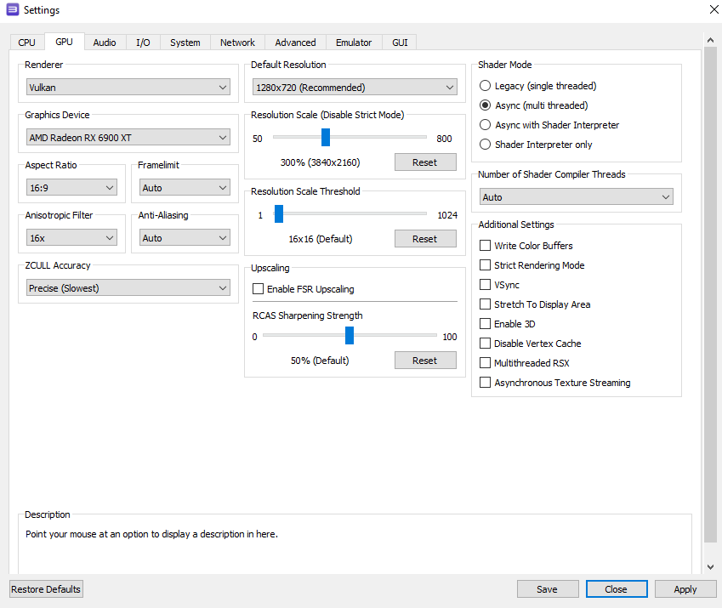Screen dimensions: 722x608
Task: Click the Save button
Action: (548, 589)
